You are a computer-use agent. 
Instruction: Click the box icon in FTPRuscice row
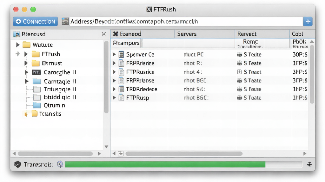(x=239, y=72)
